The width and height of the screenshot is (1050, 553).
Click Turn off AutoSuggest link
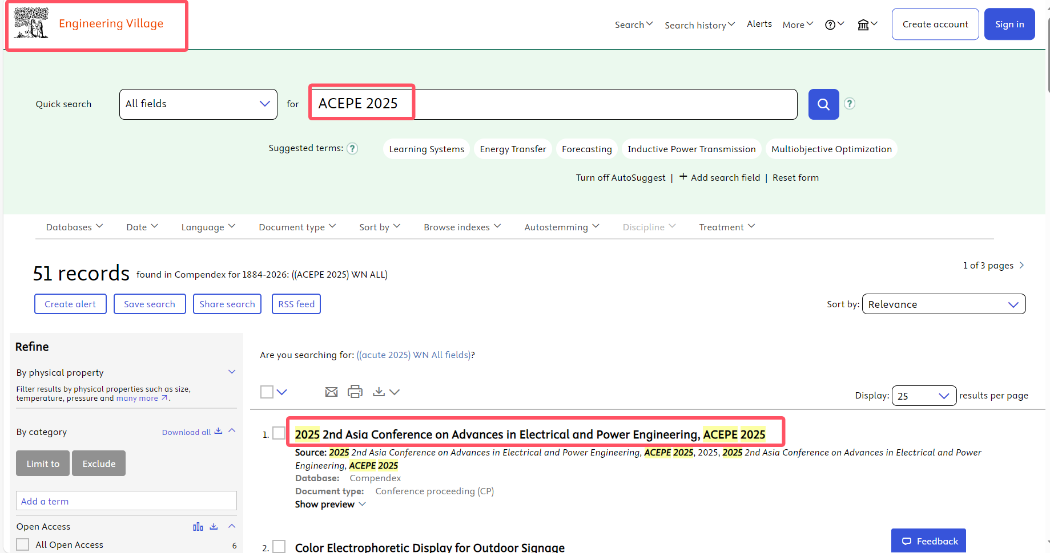tap(621, 177)
